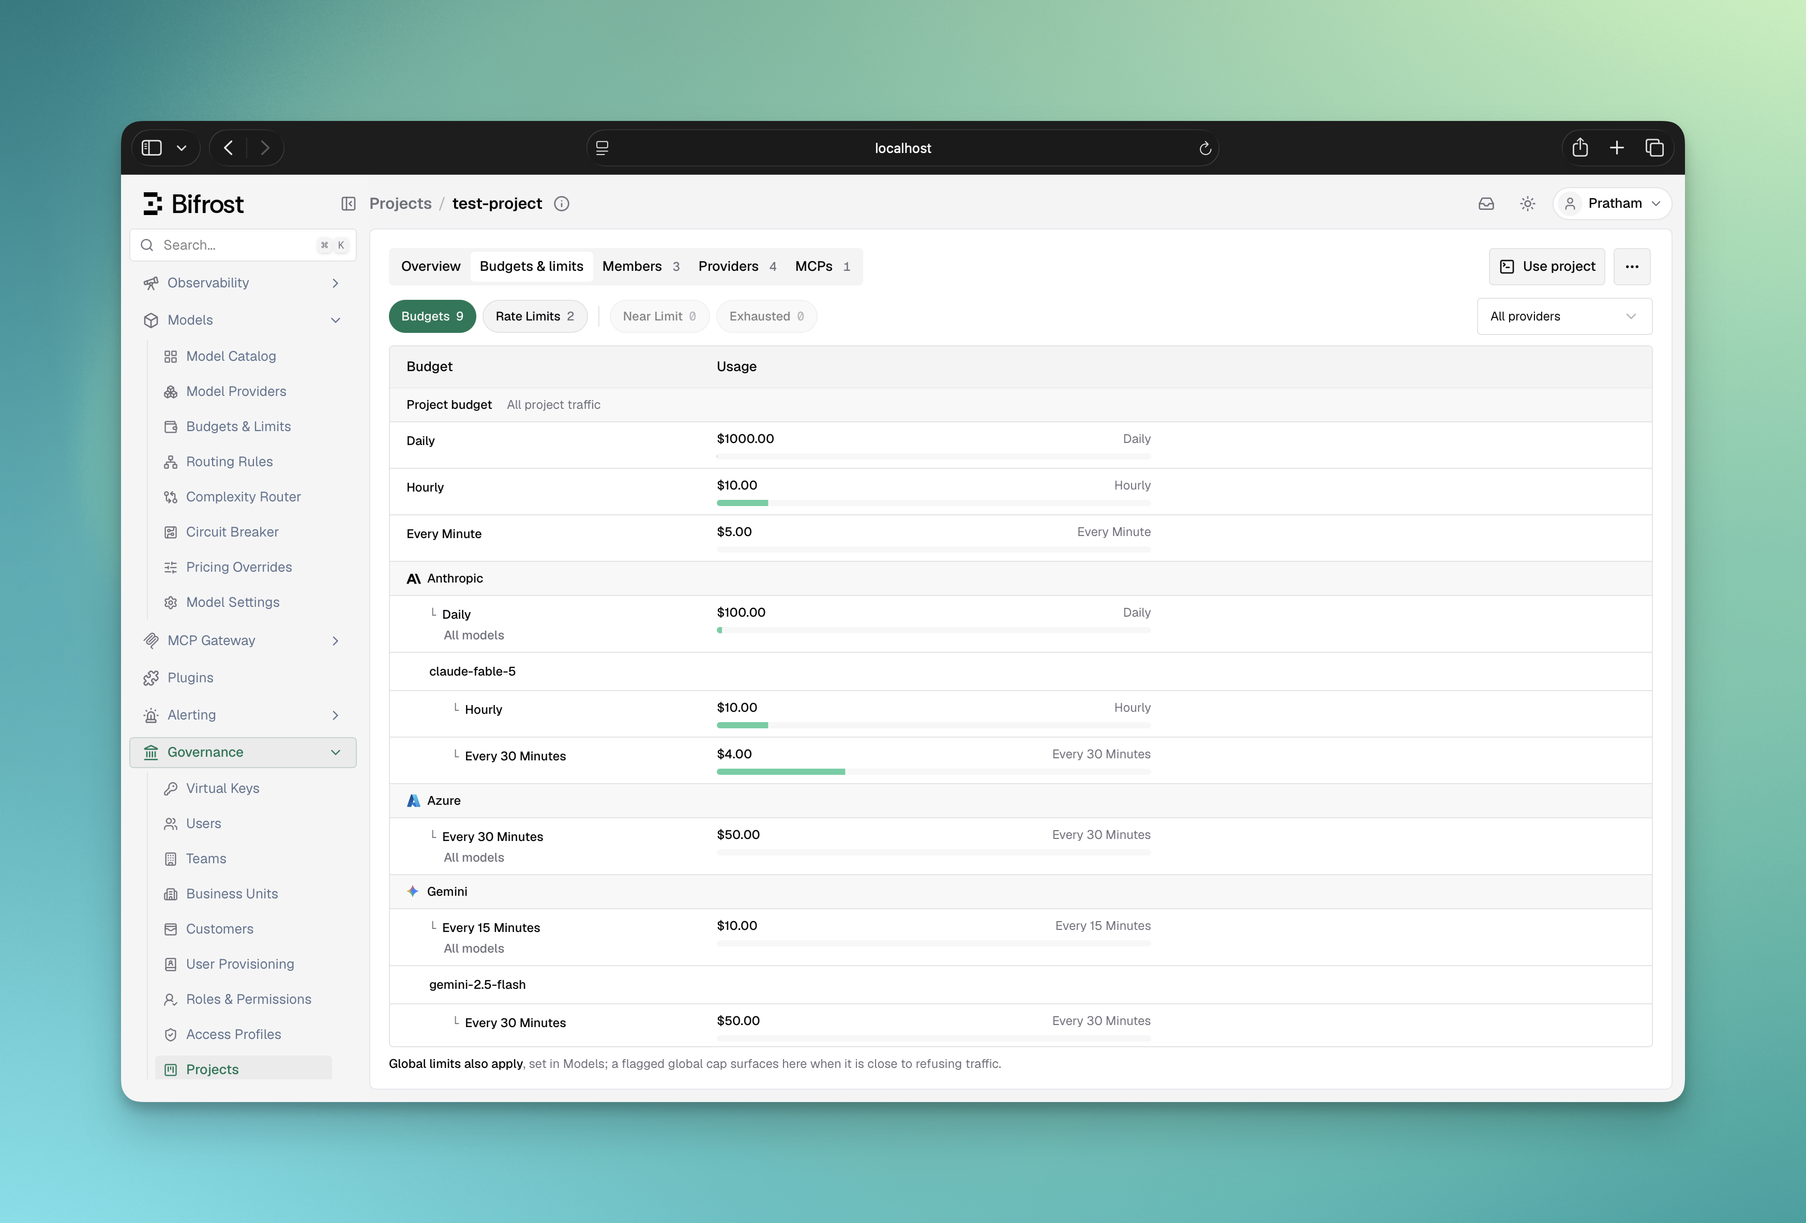1806x1223 pixels.
Task: Select the Budgets & limits tab
Action: [x=532, y=266]
